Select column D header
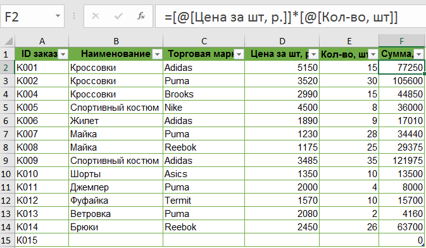The image size is (426, 248). pos(282,41)
